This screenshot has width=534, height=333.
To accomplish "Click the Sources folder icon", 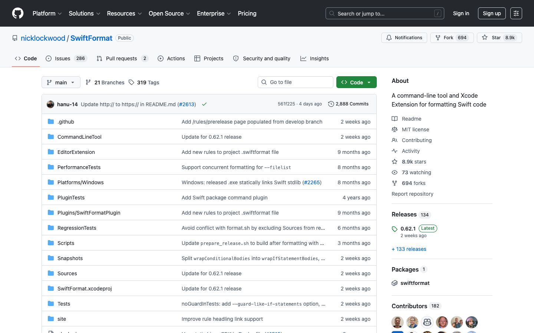I will click(51, 273).
